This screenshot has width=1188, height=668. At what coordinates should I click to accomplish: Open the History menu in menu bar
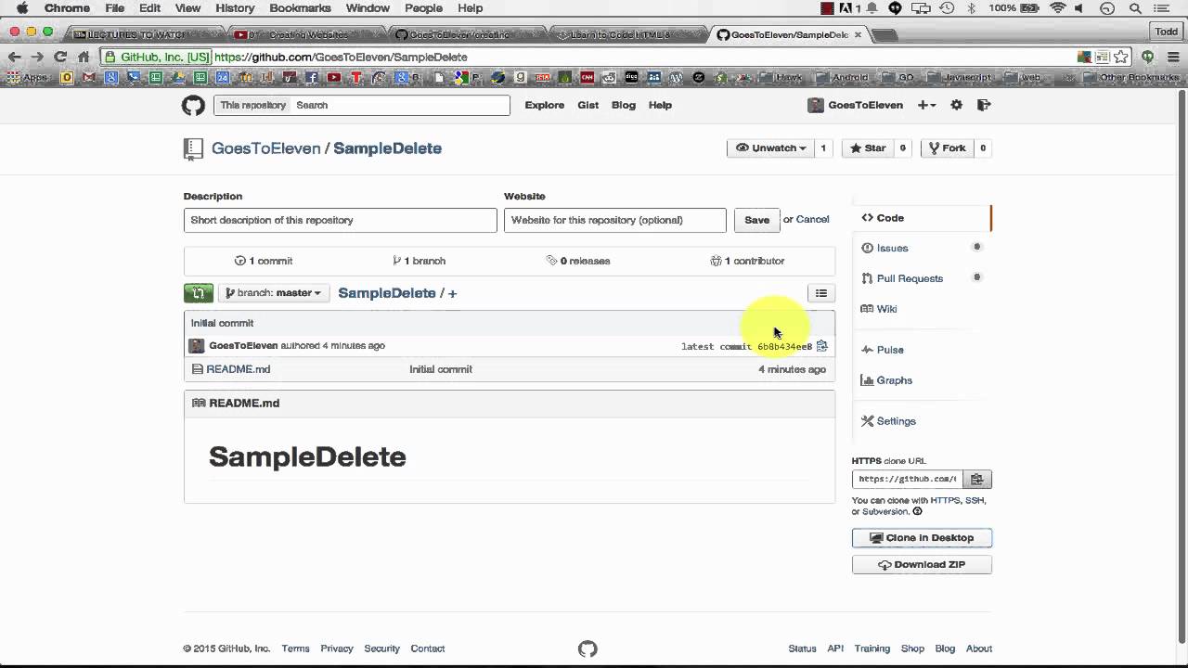coord(235,8)
